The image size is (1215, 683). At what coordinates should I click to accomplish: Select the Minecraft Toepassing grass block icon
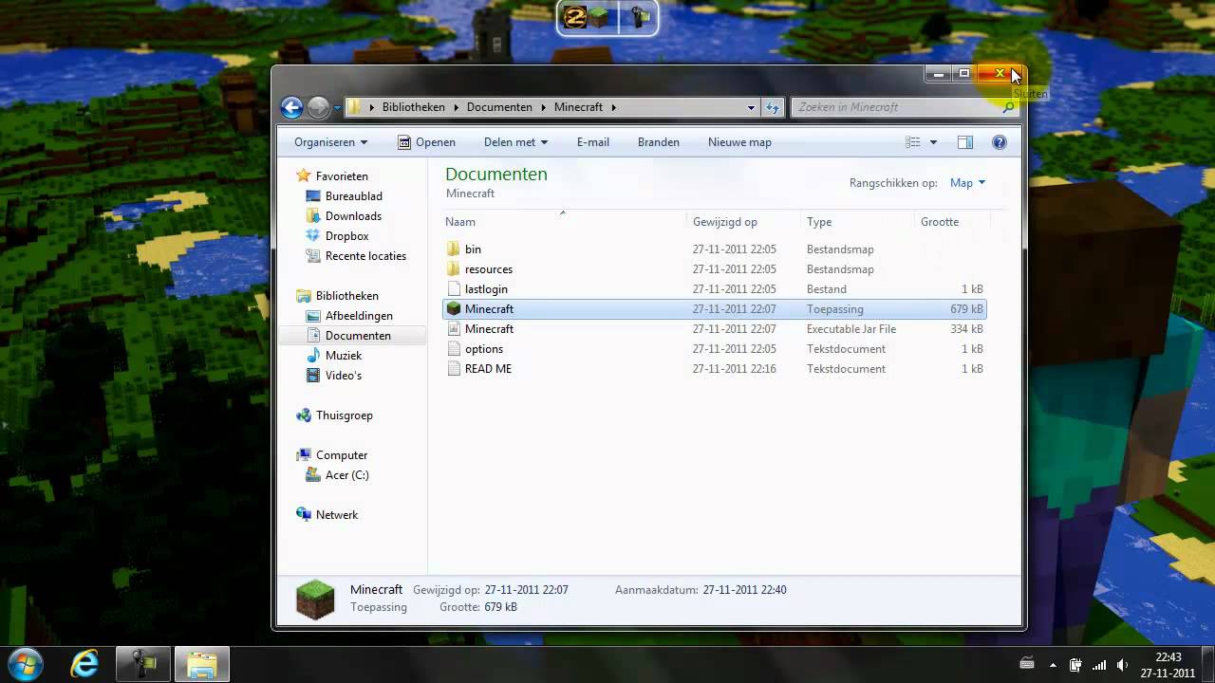point(453,309)
